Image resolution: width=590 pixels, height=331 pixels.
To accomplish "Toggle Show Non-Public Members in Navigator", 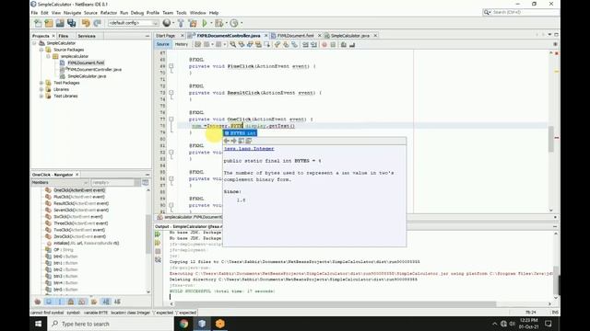I will tap(71, 302).
